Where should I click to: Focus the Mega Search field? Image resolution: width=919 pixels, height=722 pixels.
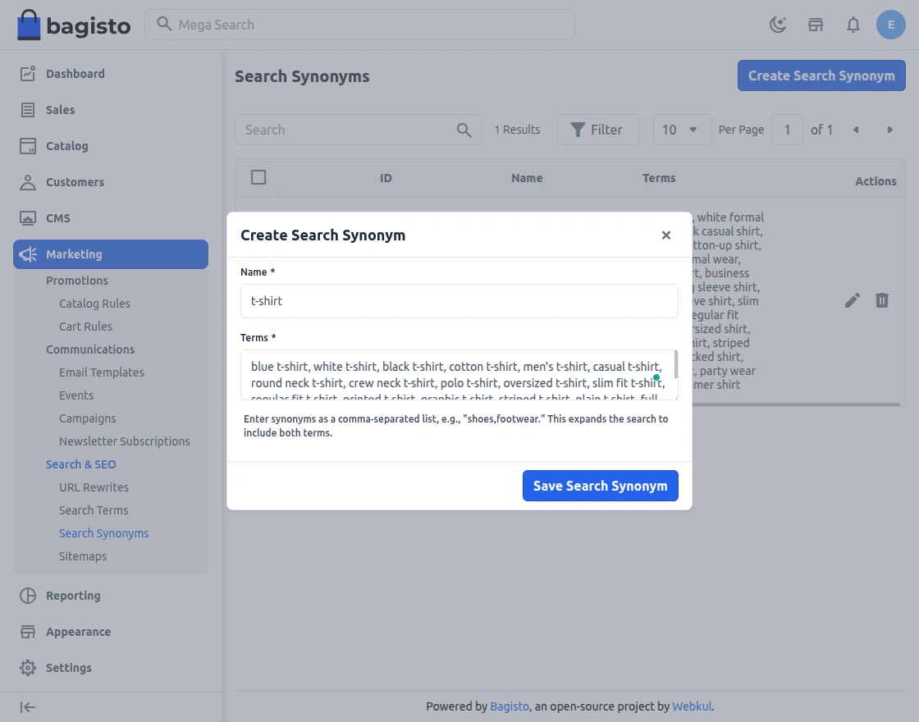tap(360, 25)
